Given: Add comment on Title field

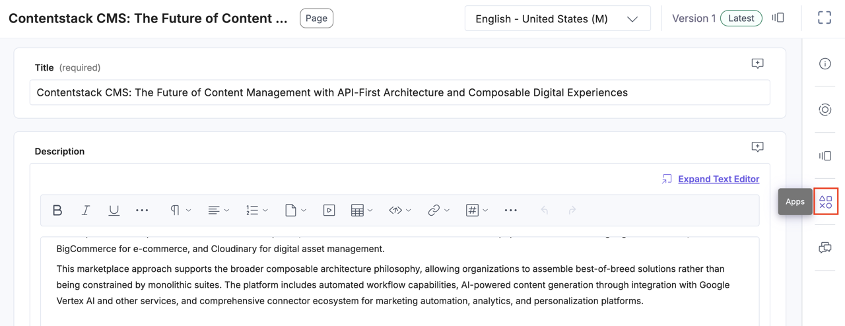Looking at the screenshot, I should 757,64.
